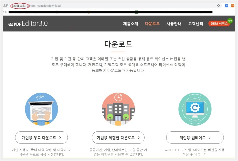Viewport: 238px width, 161px height.
Task: Click the green NEW badge
Action: [230, 21]
